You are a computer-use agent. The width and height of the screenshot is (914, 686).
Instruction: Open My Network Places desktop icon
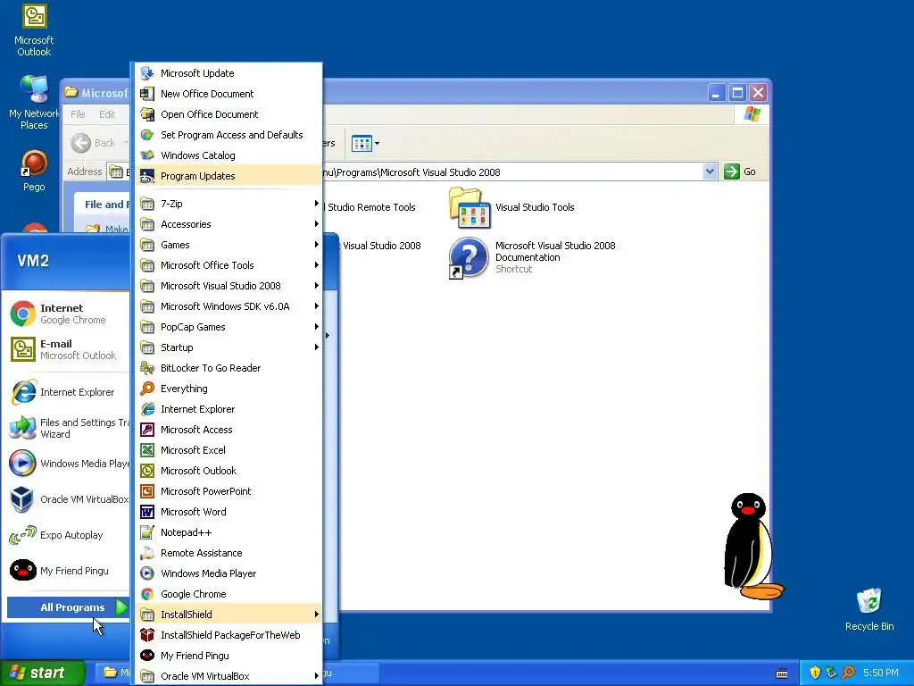click(x=34, y=104)
